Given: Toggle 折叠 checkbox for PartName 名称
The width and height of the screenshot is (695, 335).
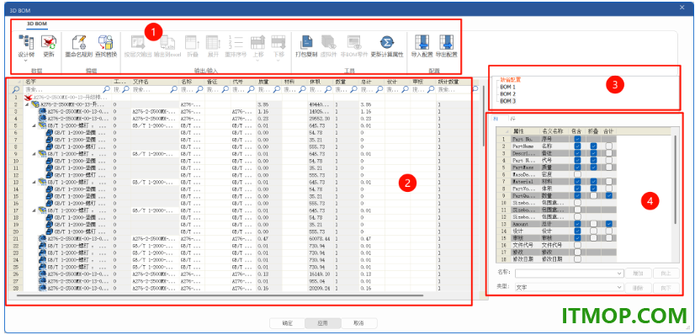Looking at the screenshot, I should click(x=593, y=146).
